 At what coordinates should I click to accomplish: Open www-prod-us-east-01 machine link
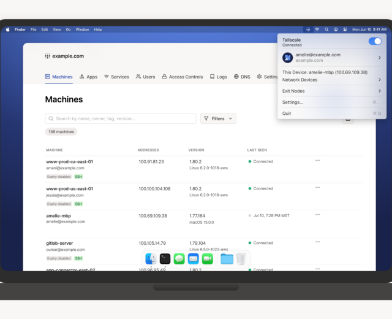pyautogui.click(x=69, y=189)
